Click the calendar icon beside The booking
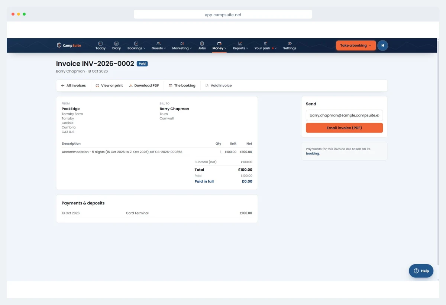446x305 pixels. point(171,85)
